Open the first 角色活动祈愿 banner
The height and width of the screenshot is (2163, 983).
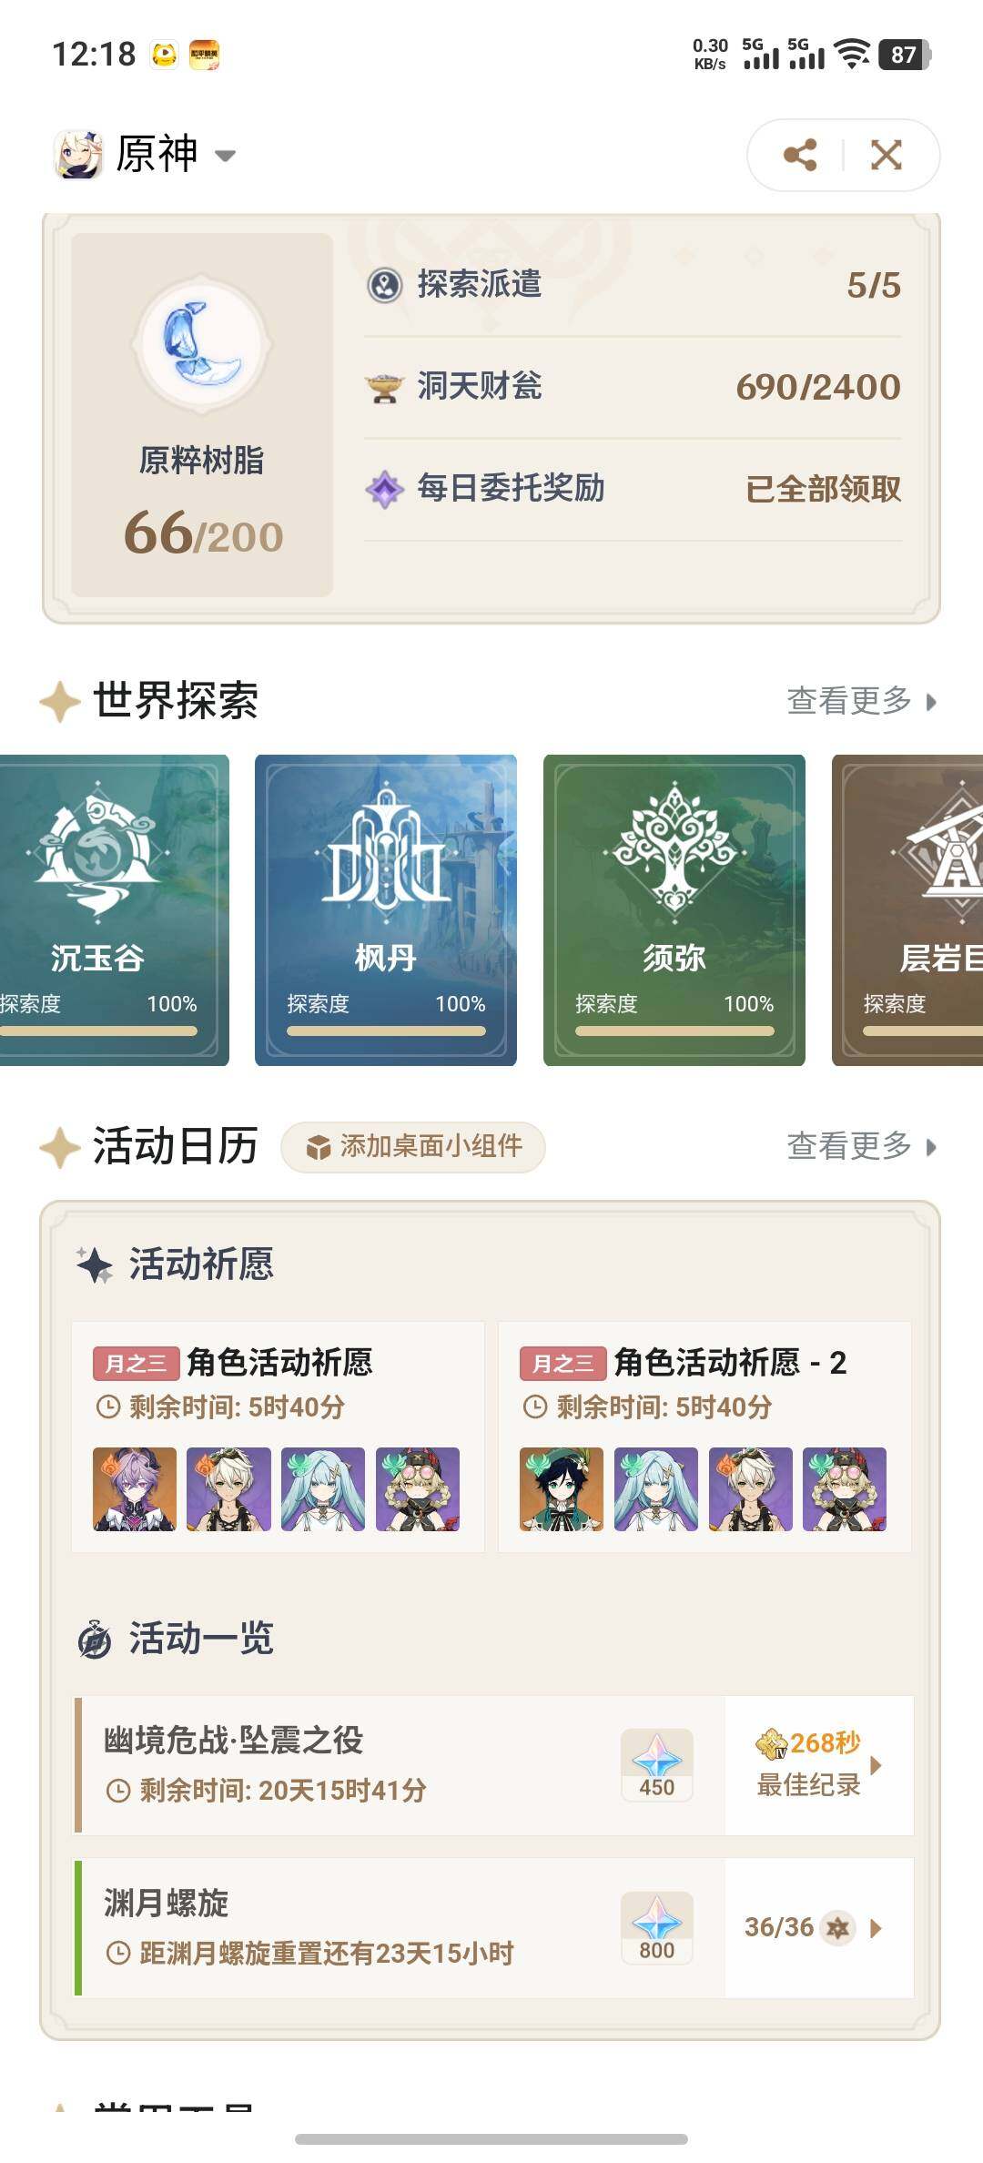(278, 1437)
